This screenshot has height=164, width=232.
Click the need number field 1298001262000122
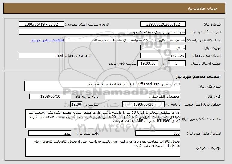(163, 24)
